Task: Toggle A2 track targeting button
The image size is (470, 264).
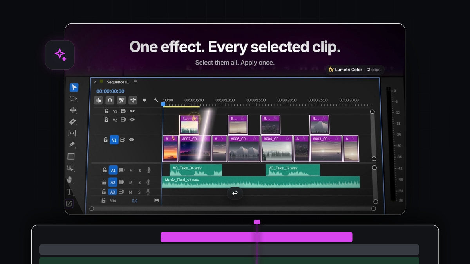Action: (x=113, y=182)
